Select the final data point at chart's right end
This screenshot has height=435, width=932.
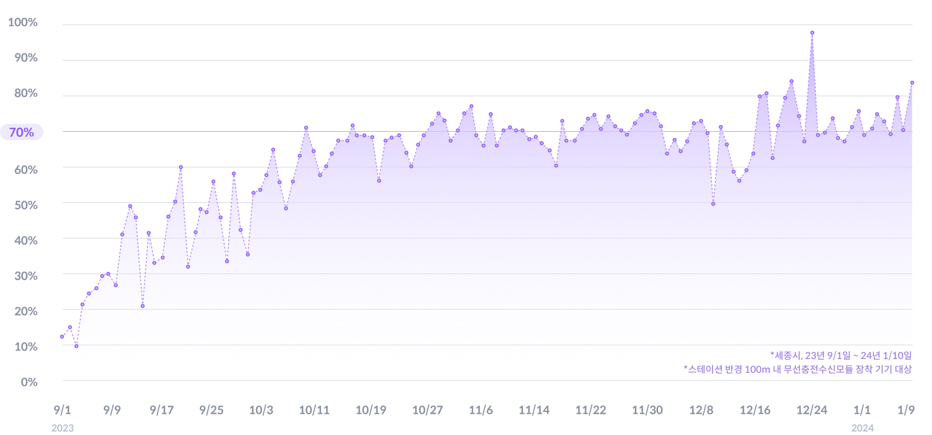[912, 82]
